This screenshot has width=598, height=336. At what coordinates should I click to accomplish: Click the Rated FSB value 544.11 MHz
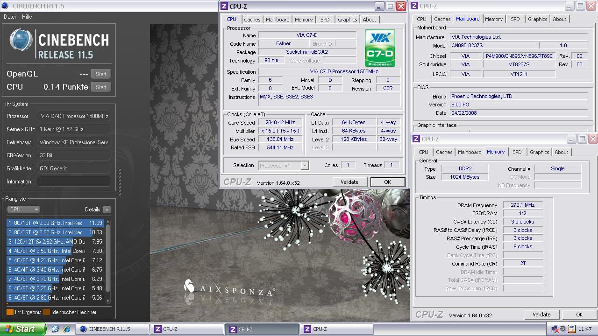click(280, 147)
